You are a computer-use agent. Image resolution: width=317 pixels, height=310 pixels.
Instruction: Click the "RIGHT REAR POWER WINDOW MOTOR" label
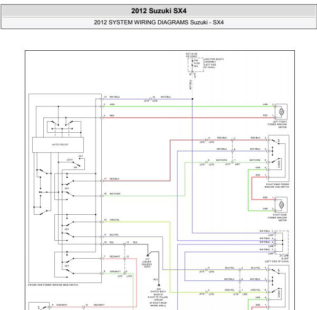[277, 217]
